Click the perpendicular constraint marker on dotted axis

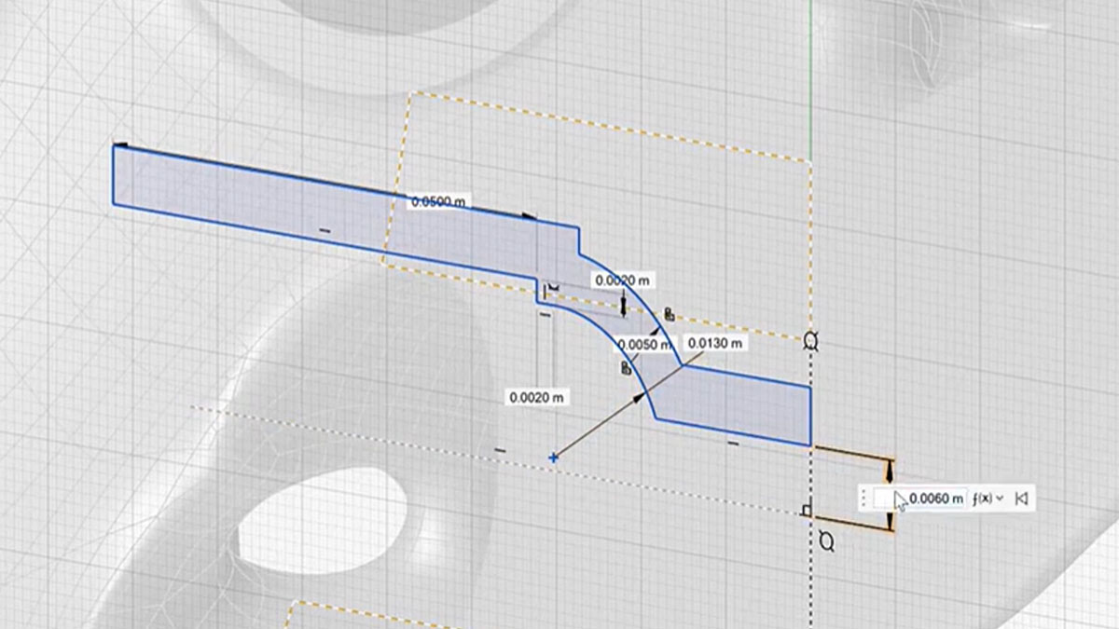807,509
